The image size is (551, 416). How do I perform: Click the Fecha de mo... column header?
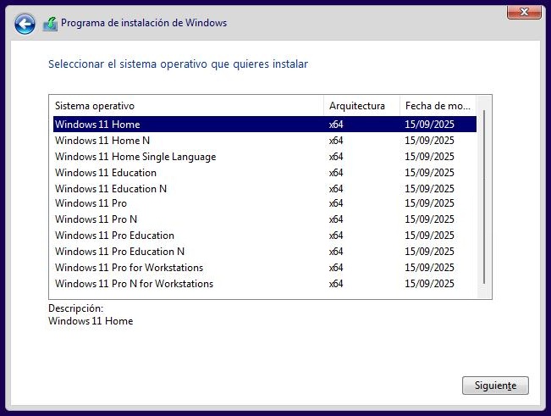point(438,106)
